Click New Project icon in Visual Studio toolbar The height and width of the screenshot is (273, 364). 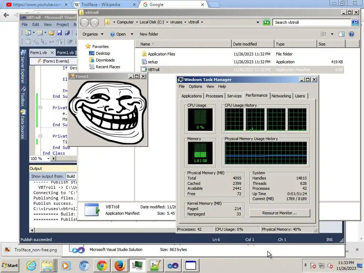click(x=28, y=33)
